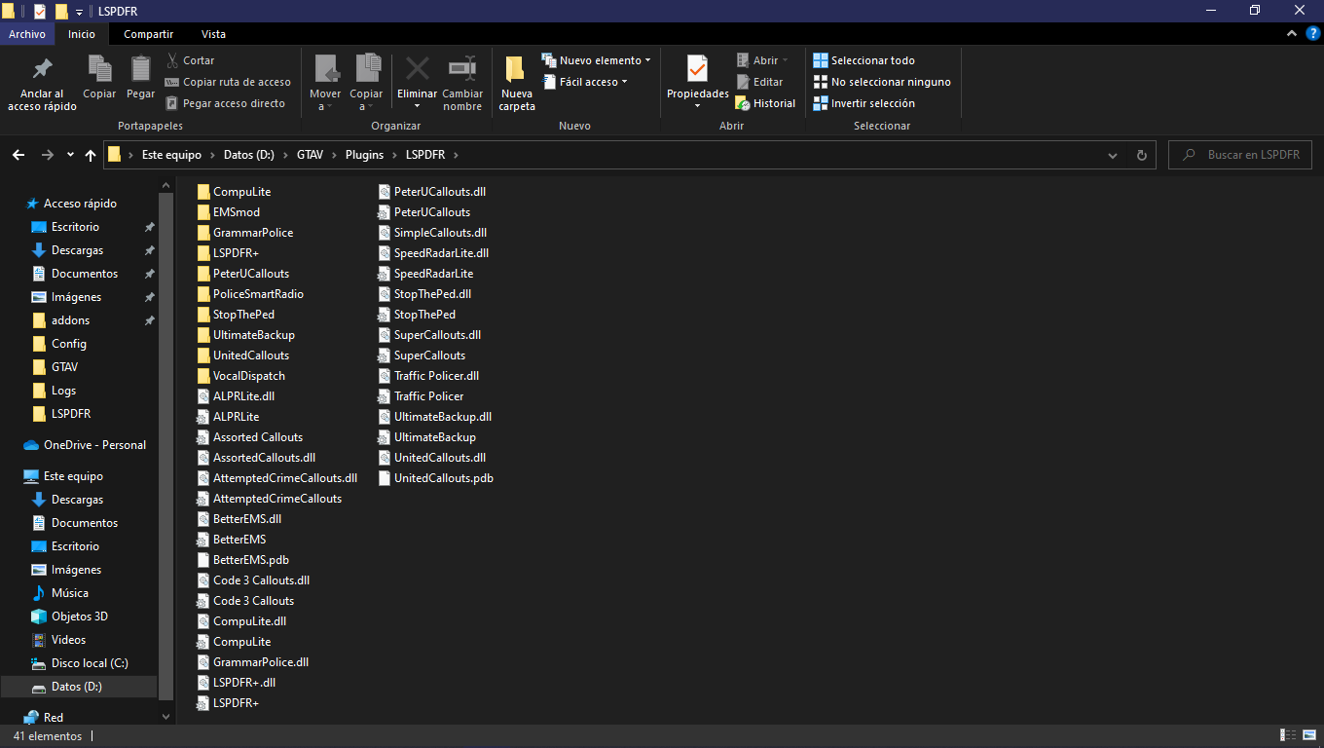Open the Archivo menu
The image size is (1324, 748).
[x=27, y=34]
